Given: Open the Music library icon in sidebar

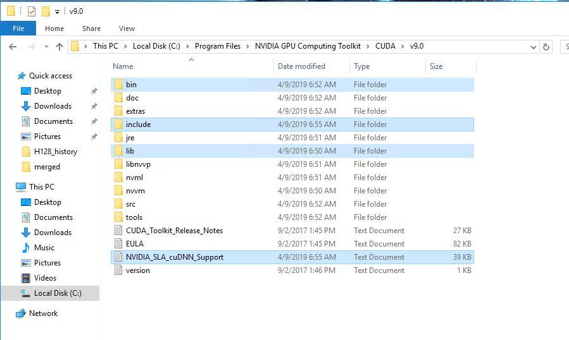Looking at the screenshot, I should (x=26, y=248).
